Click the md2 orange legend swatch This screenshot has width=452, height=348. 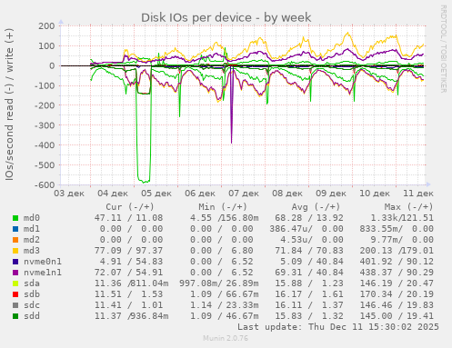15,240
